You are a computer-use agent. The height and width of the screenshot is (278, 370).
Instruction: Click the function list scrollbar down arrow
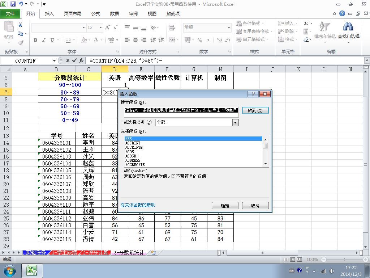[266, 164]
